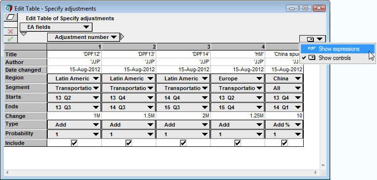
Task: Click Date changed cell in column 2
Action: coord(129,70)
